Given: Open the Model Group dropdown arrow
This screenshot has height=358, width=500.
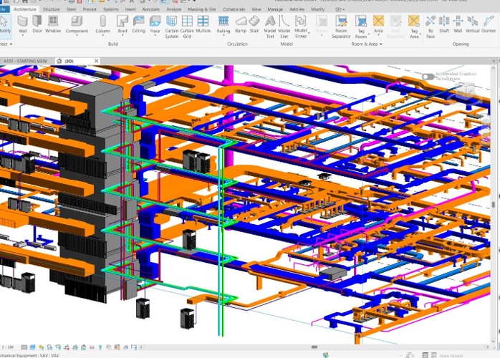Looking at the screenshot, I should pos(309,33).
